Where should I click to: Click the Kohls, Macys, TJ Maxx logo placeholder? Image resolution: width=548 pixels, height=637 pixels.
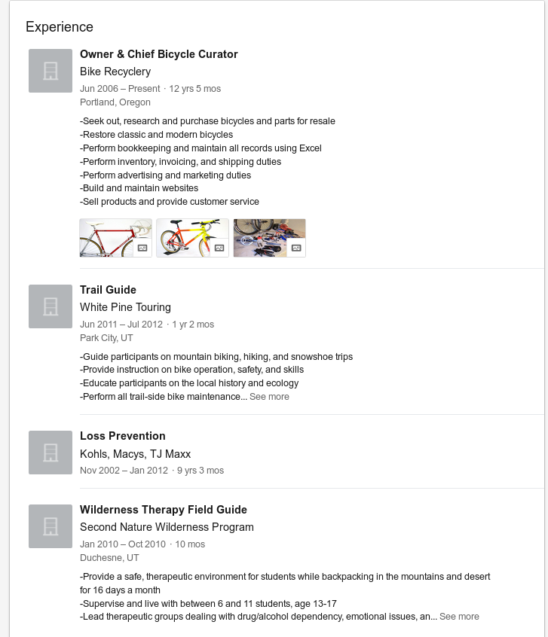(51, 453)
